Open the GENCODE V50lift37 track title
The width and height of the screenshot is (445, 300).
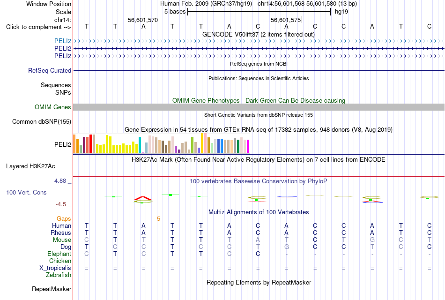[259, 34]
